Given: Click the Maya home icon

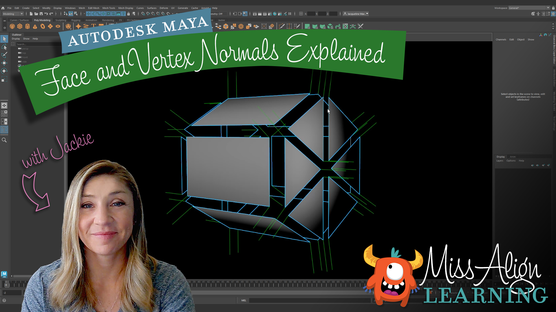Looking at the screenshot, I should pos(3,8).
